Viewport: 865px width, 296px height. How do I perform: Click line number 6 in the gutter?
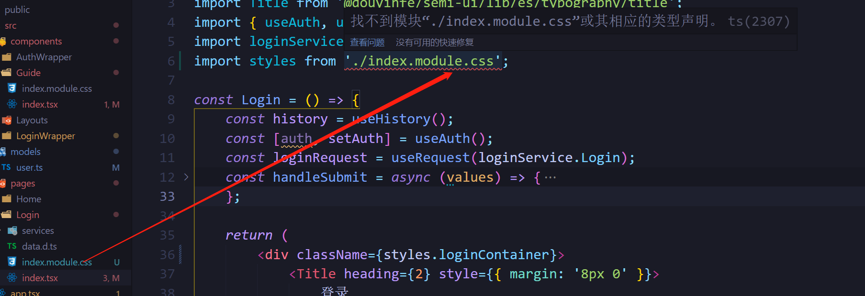coord(171,61)
